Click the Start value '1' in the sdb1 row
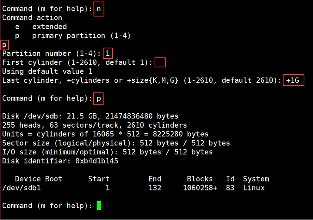Image resolution: width=313 pixels, height=220 pixels. point(107,188)
